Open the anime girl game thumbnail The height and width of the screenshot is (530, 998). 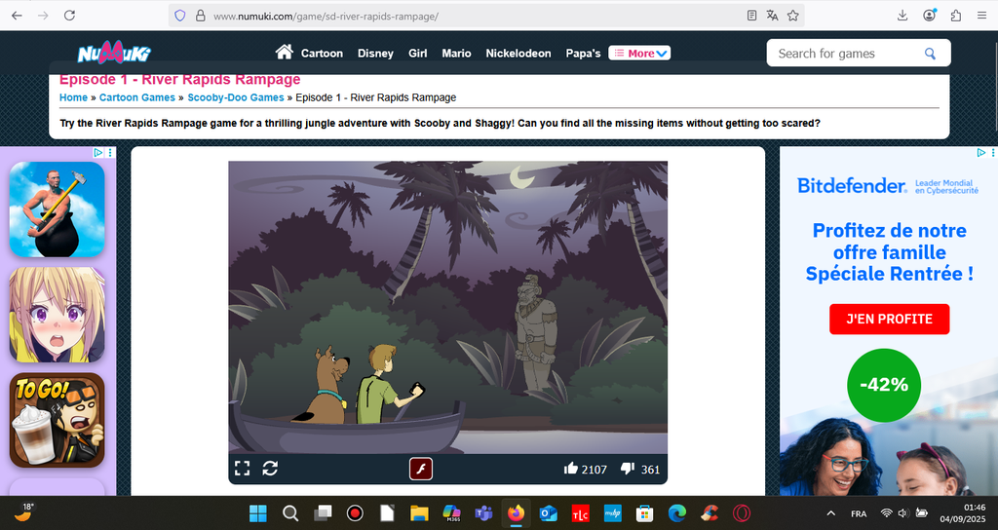tap(58, 315)
